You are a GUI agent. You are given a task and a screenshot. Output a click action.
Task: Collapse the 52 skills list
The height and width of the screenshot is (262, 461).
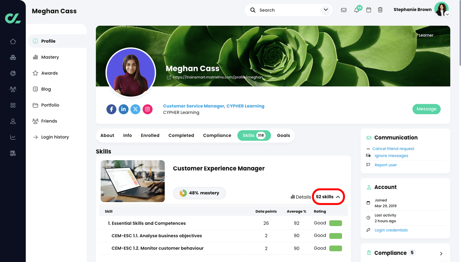328,196
